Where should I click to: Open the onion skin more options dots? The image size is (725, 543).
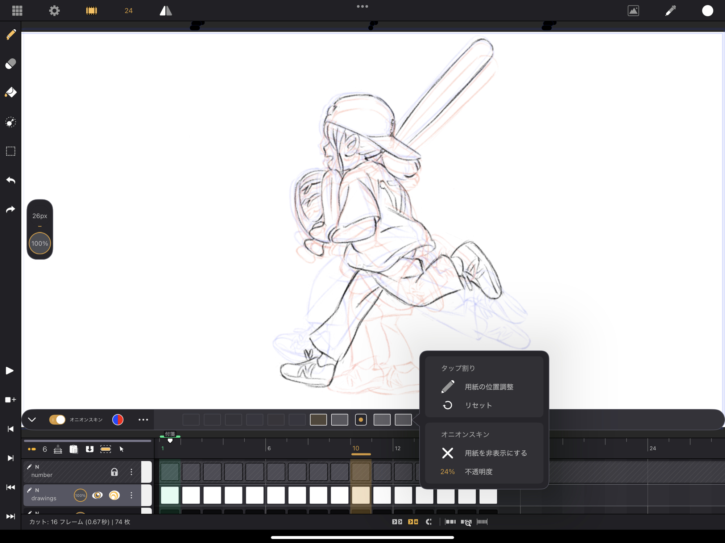click(143, 419)
